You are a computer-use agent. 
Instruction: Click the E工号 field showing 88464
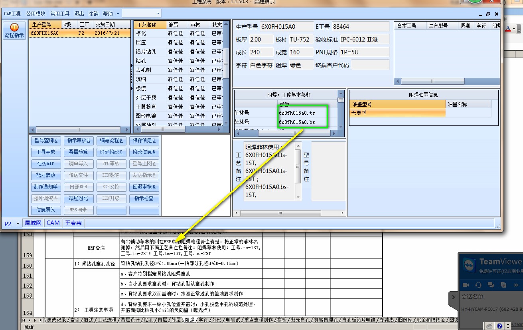click(x=360, y=27)
